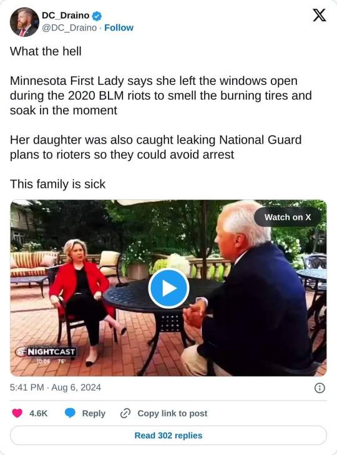The width and height of the screenshot is (337, 455).
Task: Click the tweet text starting with Minnesota First Lady
Action: click(161, 95)
